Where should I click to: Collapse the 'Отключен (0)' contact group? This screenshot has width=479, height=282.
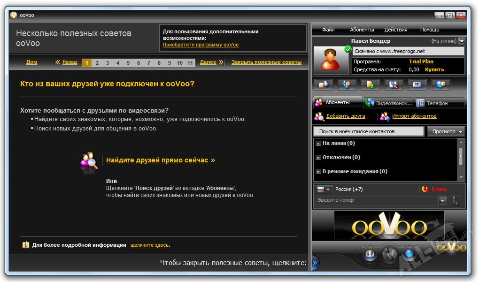pyautogui.click(x=318, y=158)
